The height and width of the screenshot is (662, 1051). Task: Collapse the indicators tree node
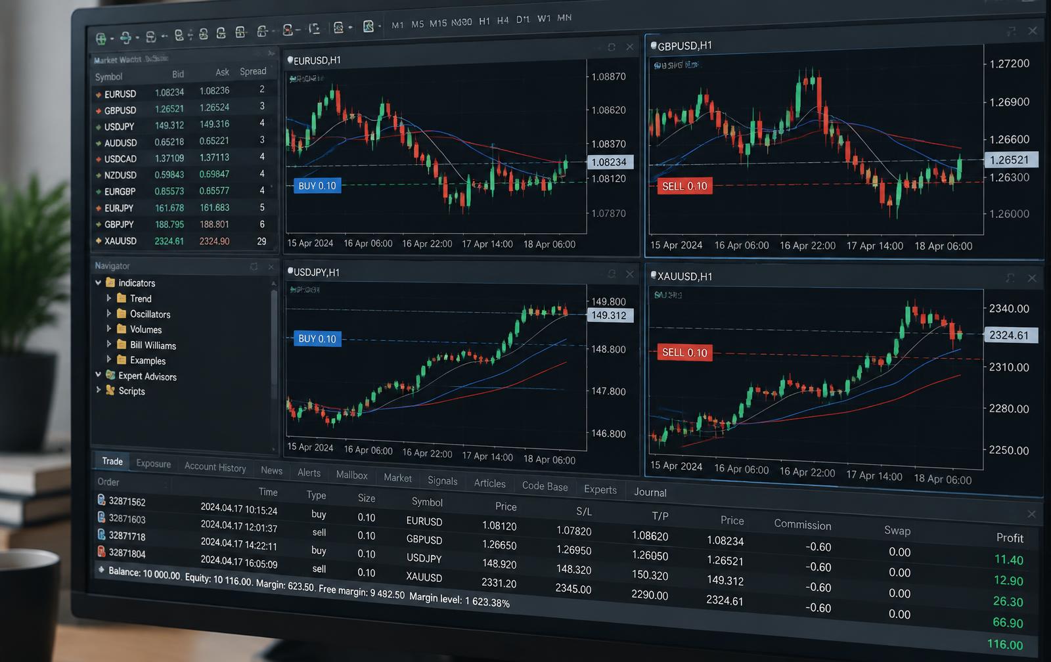99,282
